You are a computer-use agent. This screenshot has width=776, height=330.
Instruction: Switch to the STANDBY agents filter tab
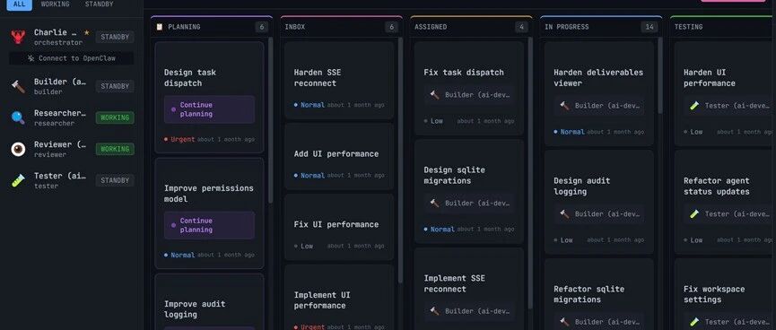click(99, 4)
